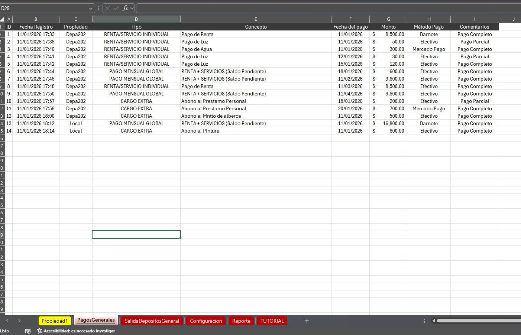Open the Configuracion sheet

[206, 321]
